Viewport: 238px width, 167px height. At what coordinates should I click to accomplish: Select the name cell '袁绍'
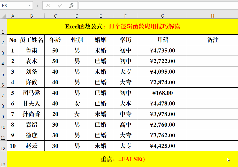click(x=32, y=125)
